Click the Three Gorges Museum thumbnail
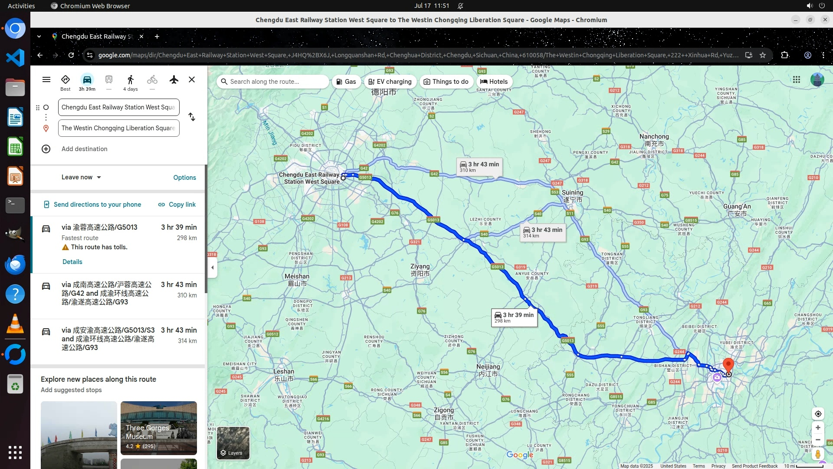 pyautogui.click(x=158, y=428)
